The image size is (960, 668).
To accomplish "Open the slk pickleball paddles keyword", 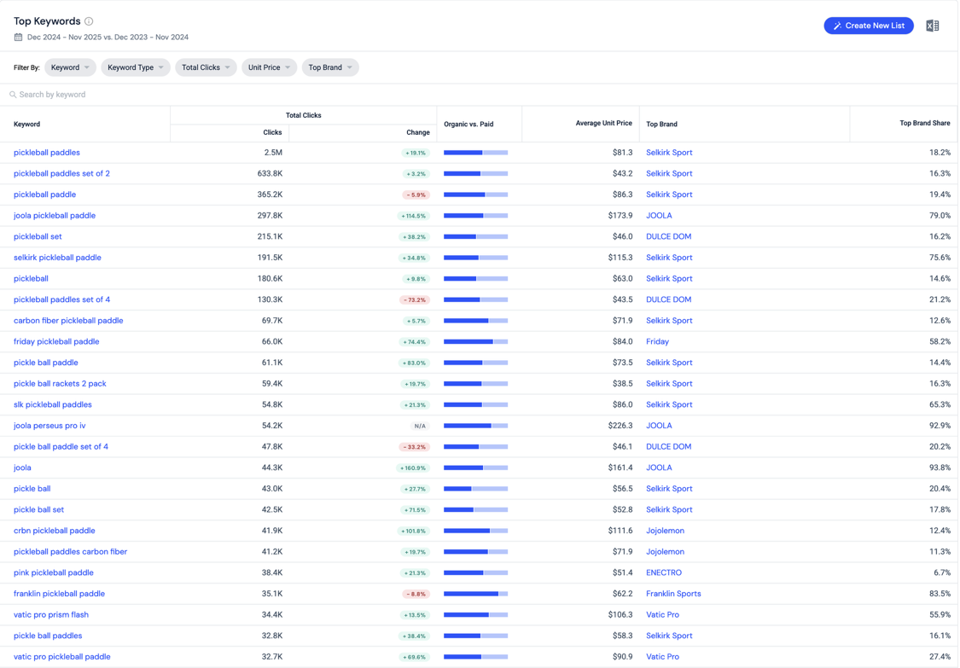I will pos(53,404).
